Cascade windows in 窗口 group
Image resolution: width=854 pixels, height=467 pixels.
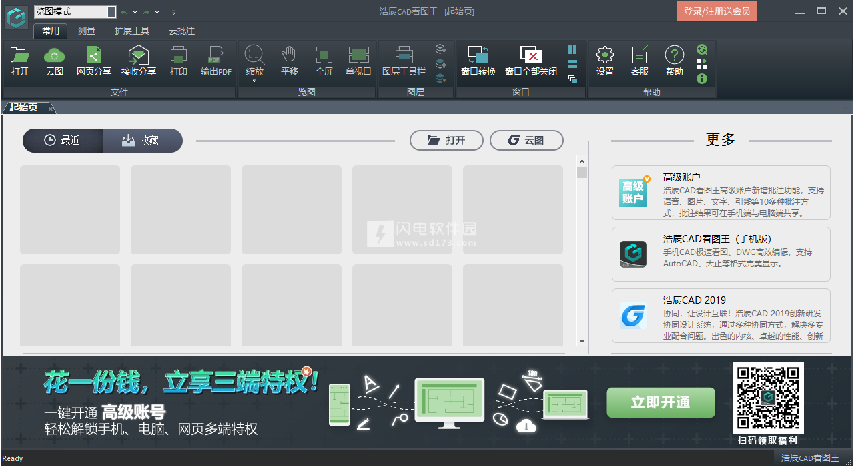(572, 79)
